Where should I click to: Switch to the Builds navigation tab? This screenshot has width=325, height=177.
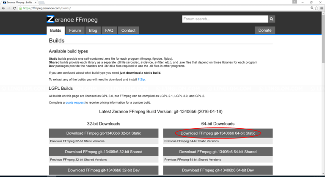55,30
